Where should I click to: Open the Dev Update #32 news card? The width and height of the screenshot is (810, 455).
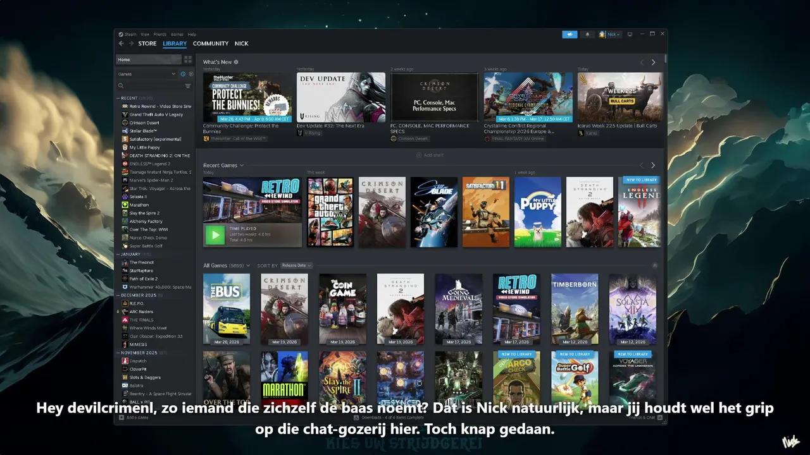(341, 97)
